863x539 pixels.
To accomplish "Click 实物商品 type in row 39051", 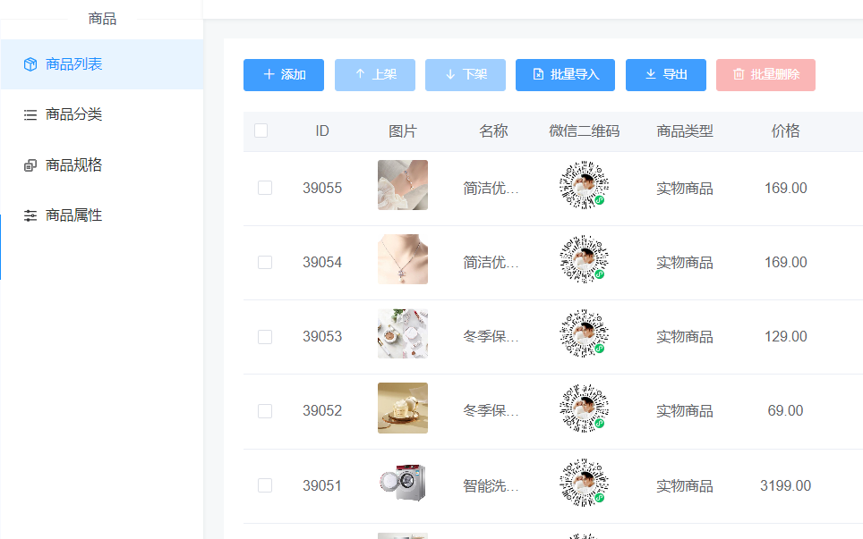I will pos(685,485).
